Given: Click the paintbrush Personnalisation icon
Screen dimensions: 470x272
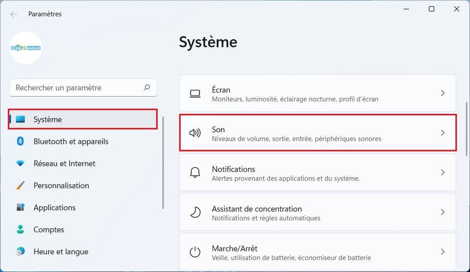Looking at the screenshot, I should click(x=20, y=185).
